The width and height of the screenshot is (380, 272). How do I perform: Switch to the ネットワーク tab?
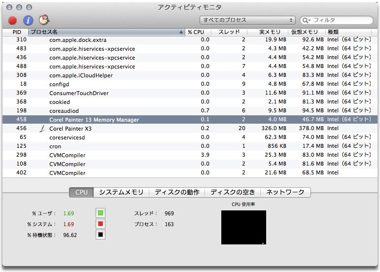pyautogui.click(x=285, y=192)
